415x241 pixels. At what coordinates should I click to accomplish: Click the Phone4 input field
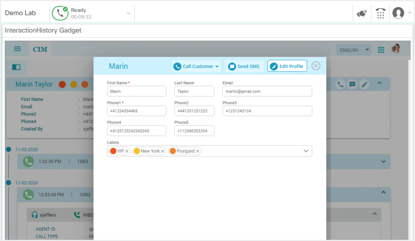coord(137,131)
